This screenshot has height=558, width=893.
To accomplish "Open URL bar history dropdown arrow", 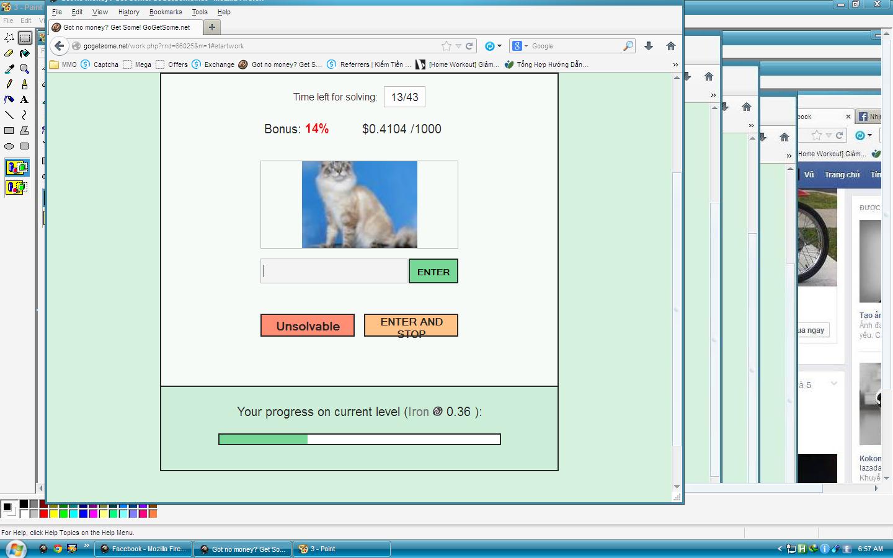I will point(458,46).
